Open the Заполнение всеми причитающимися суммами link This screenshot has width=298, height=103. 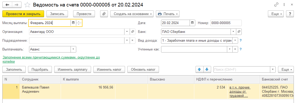click(51, 59)
